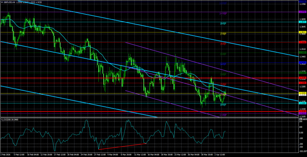The image size is (307, 157).
Task: Select the blue 1.3420 price tag
Action: click(x=302, y=63)
